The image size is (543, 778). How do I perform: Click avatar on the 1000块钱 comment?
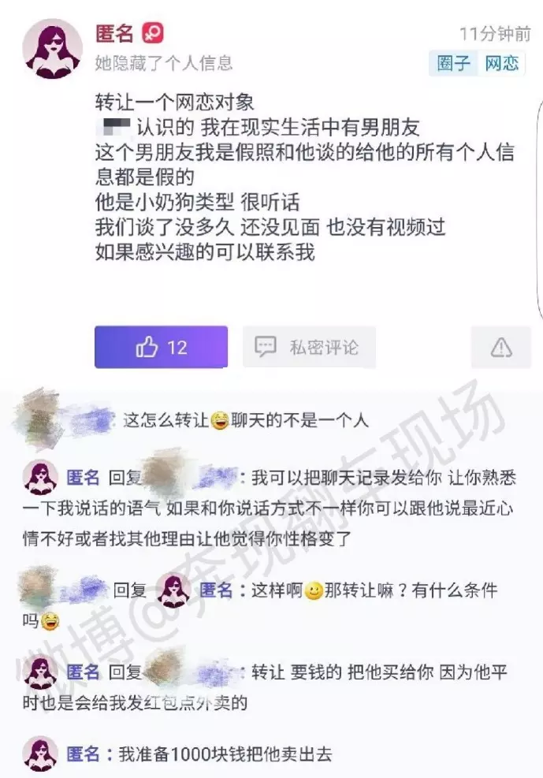(x=41, y=754)
